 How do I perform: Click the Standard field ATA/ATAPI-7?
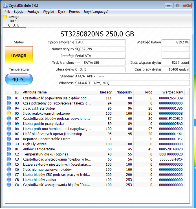pyautogui.click(x=132, y=76)
